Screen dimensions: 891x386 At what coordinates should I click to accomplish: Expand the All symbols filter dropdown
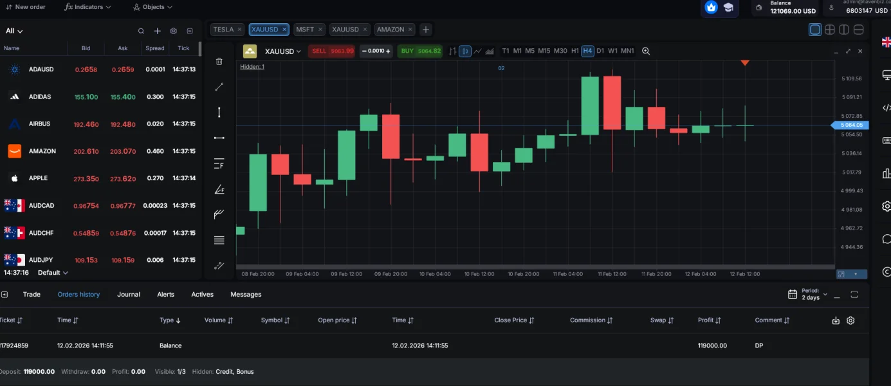tap(14, 31)
